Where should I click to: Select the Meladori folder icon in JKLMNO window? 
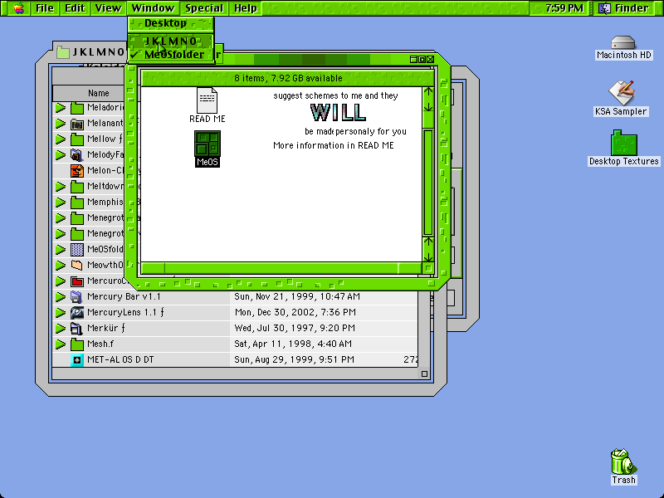77,108
